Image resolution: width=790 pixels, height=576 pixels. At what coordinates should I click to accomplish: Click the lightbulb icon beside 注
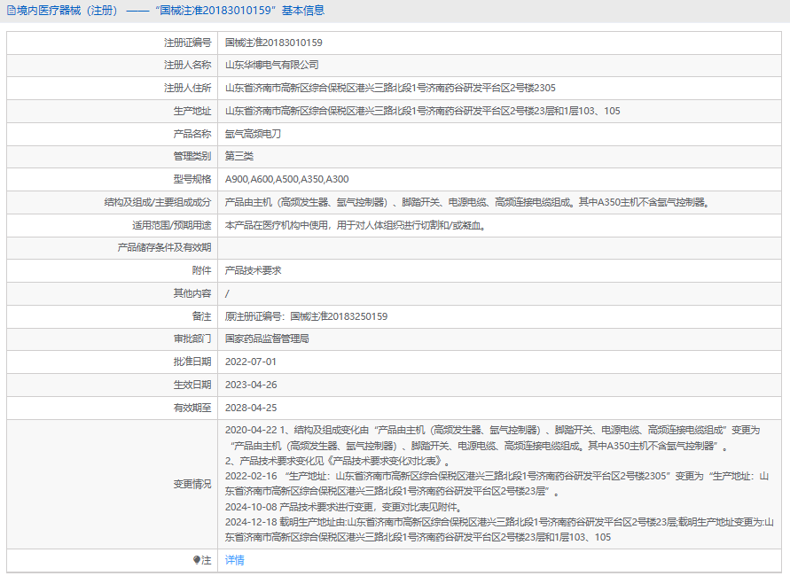pos(197,560)
